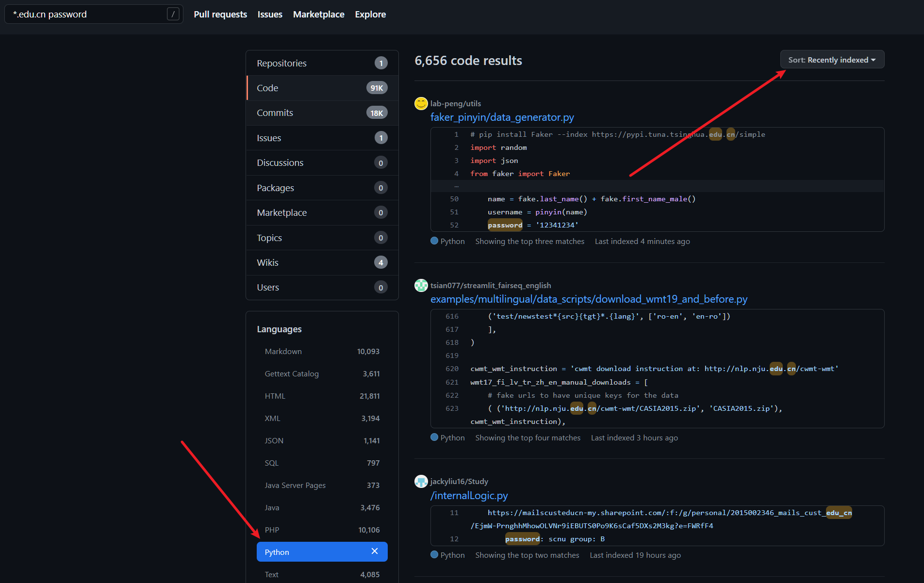Click the 6,656 code results heading
924x583 pixels.
(468, 61)
